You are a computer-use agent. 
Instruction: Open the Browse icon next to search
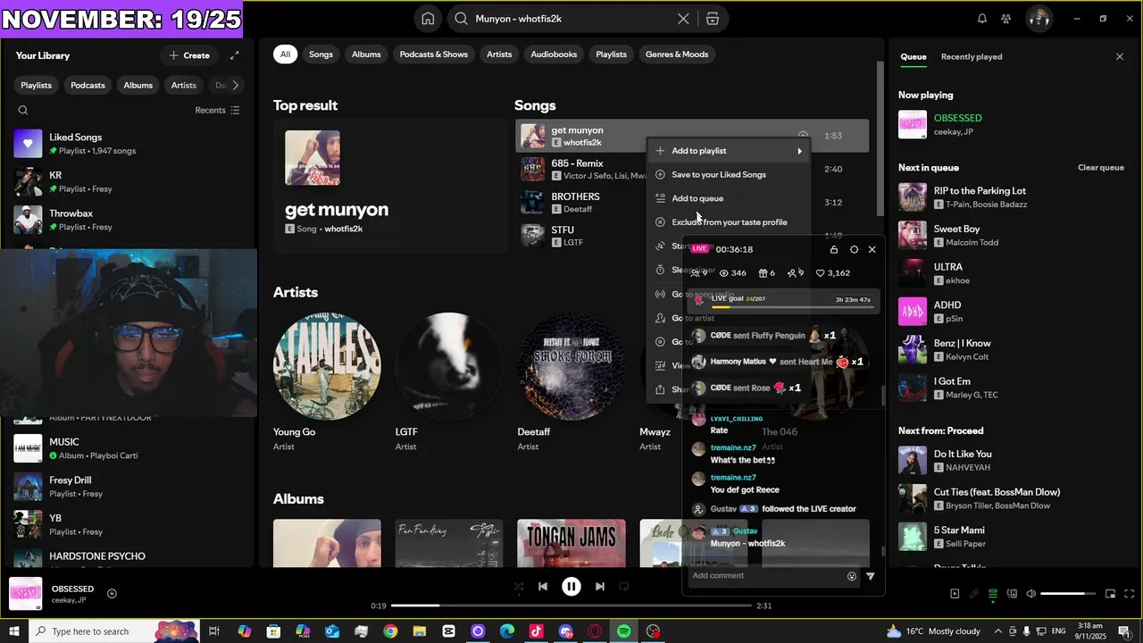[712, 19]
